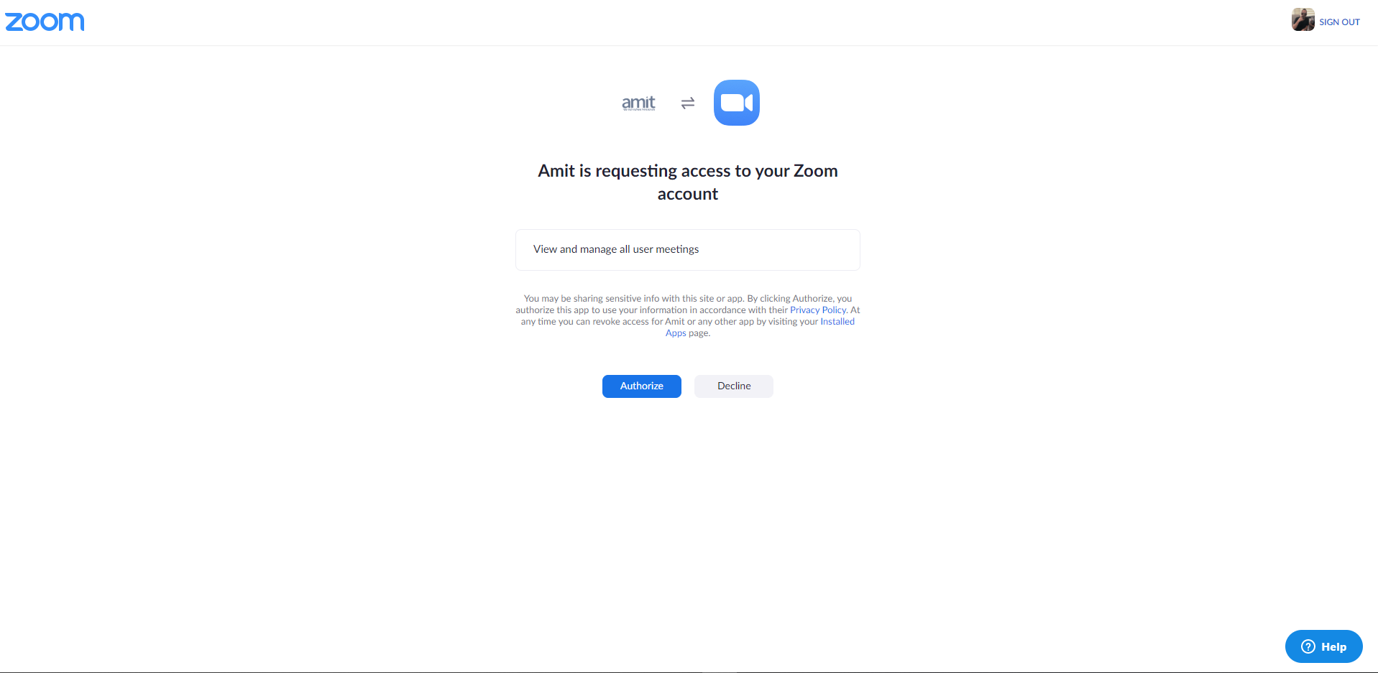The height and width of the screenshot is (673, 1378).
Task: Click 'View and manage all user meetings' text
Action: (x=616, y=249)
